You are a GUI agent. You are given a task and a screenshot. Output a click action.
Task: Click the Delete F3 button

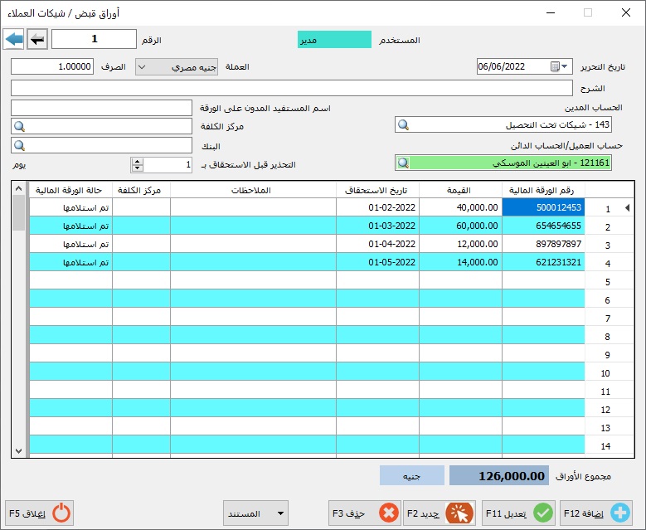pos(365,512)
